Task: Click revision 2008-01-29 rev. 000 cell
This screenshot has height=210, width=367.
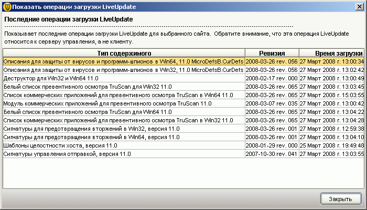Action: click(272, 146)
